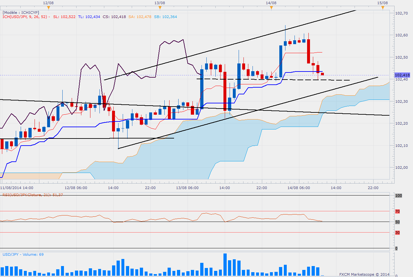Click the 13/08 06:00 time axis label
The image size is (413, 277).
pyautogui.click(x=187, y=188)
